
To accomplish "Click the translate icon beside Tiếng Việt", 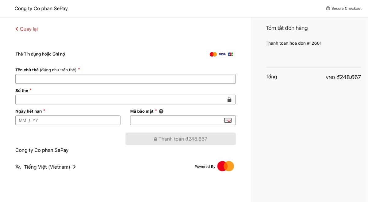I will point(18,167).
